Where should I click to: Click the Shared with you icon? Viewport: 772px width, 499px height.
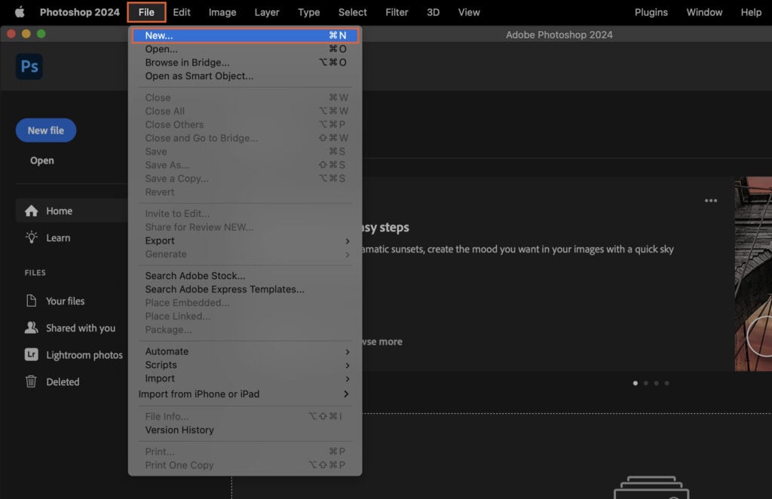click(x=30, y=328)
